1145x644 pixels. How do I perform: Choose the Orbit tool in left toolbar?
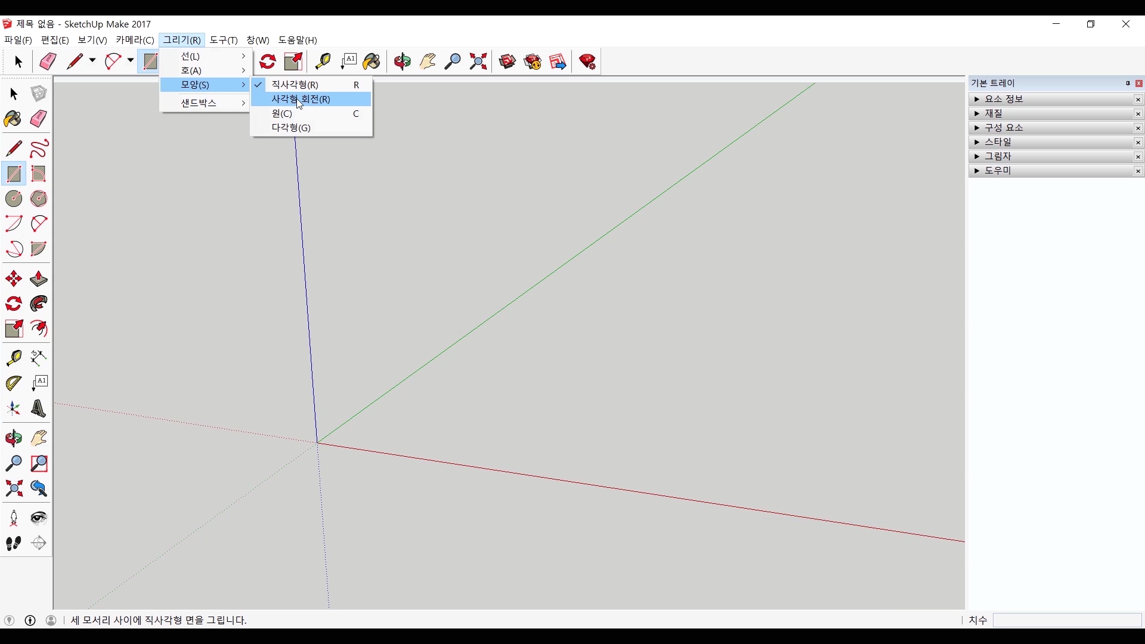[13, 439]
